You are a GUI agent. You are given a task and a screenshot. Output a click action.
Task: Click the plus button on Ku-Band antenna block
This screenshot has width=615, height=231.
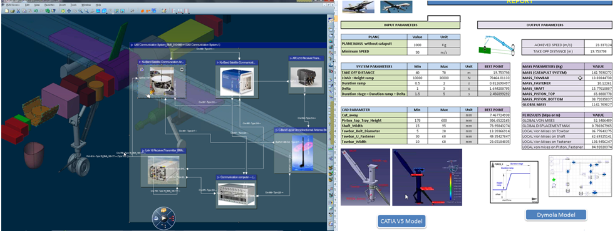click(182, 69)
